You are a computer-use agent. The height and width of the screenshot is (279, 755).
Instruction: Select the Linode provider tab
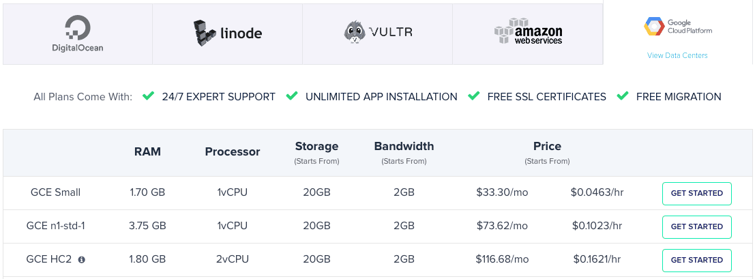227,33
